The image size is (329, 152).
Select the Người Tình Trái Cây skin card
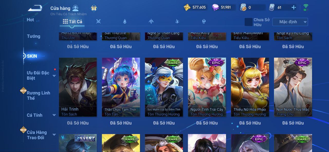(x=207, y=87)
